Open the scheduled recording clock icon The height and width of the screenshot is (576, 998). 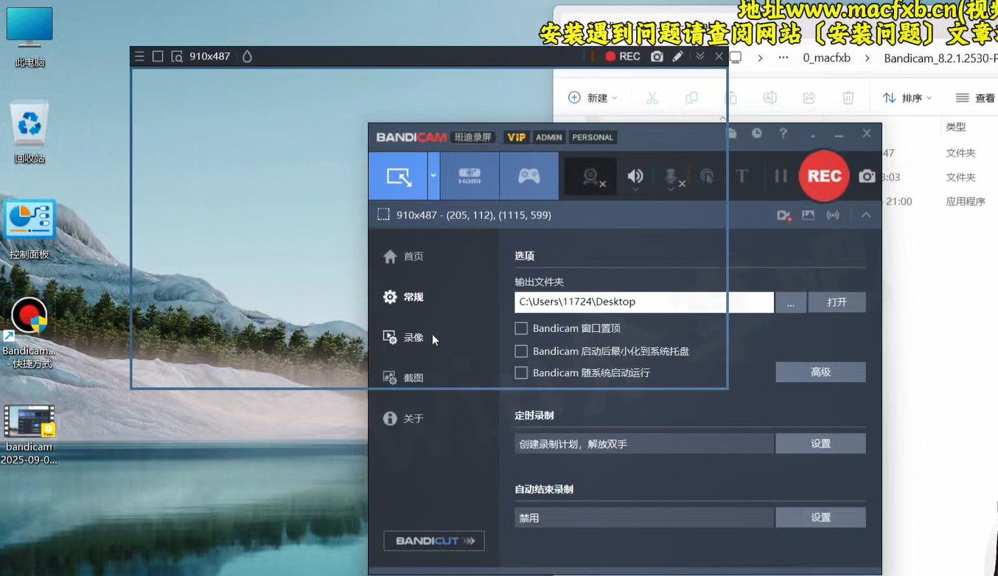757,133
